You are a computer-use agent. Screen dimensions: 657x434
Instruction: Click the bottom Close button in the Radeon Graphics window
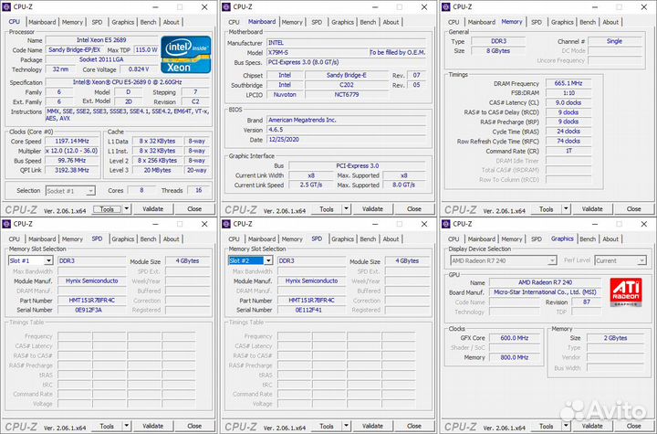point(633,426)
